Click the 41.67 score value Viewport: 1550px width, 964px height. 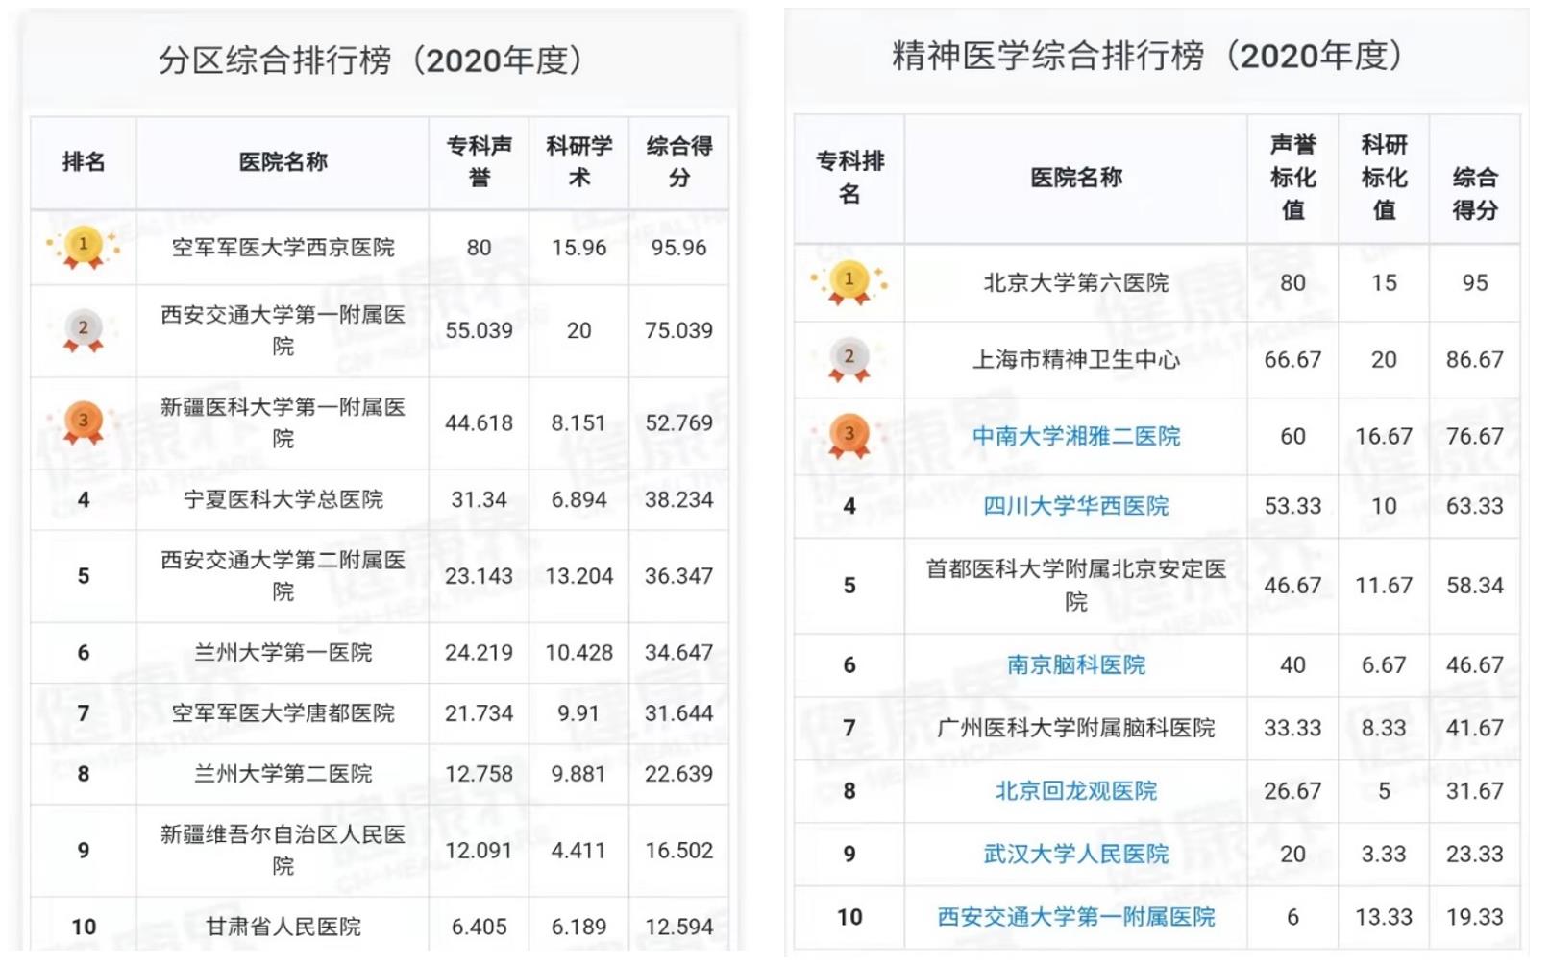tap(1475, 729)
